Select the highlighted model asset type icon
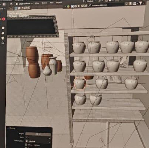The height and width of the screenshot is (148, 149). click(72, 6)
